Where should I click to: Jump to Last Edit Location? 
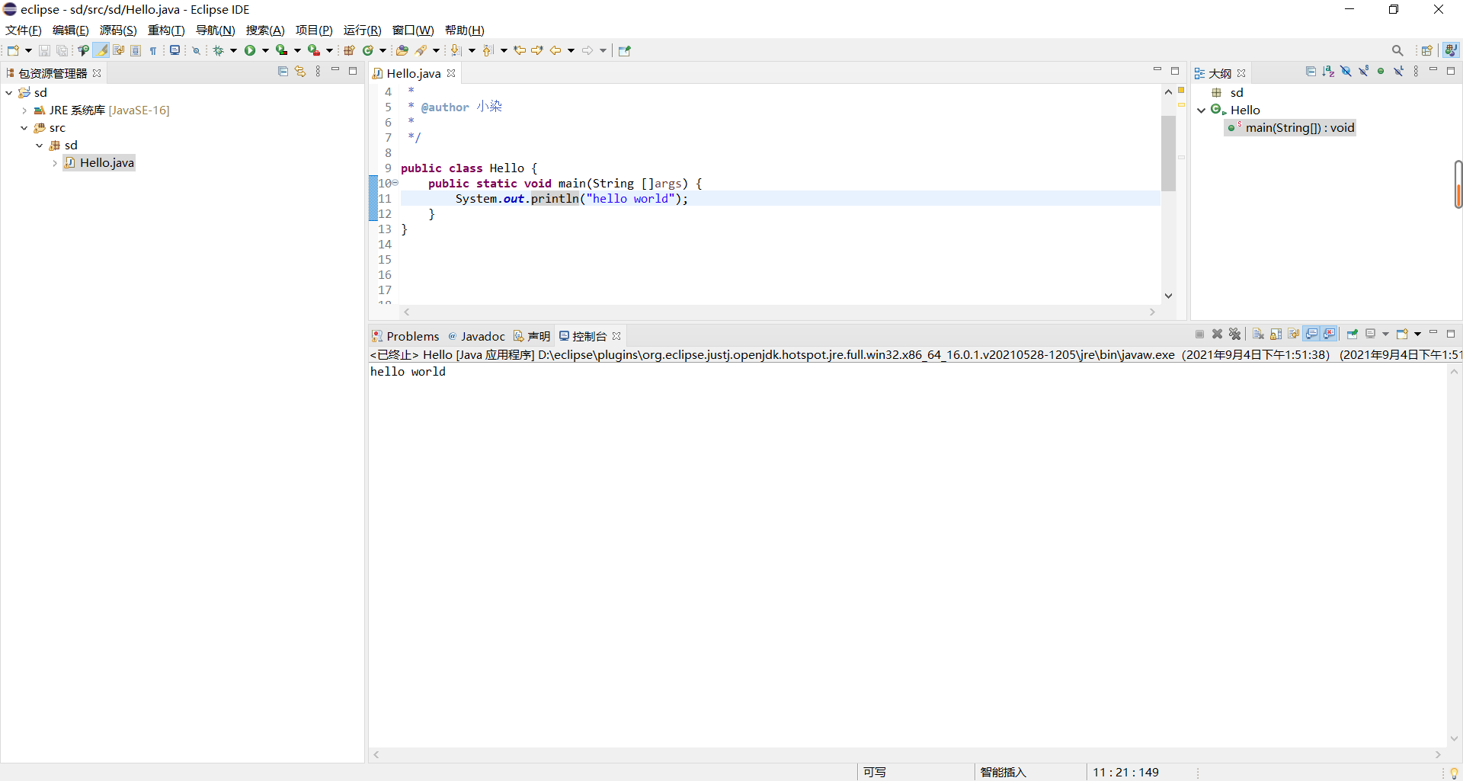520,50
